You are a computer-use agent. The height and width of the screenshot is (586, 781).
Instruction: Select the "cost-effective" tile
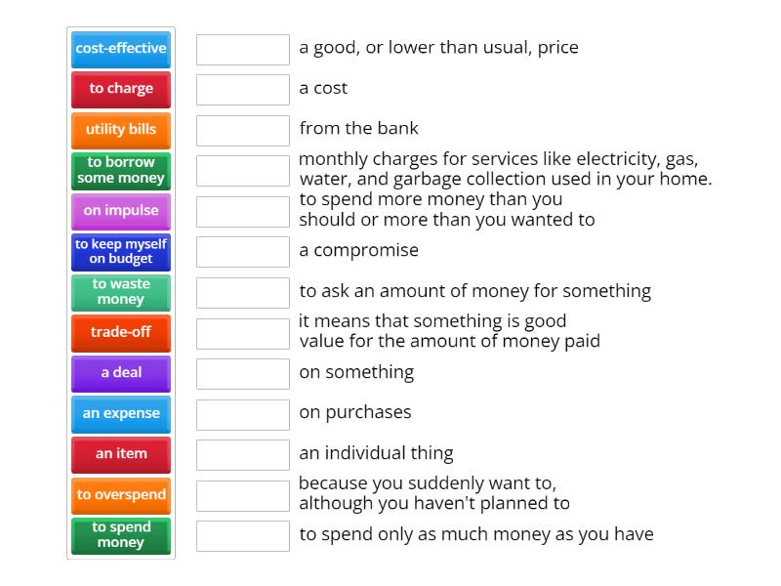120,48
